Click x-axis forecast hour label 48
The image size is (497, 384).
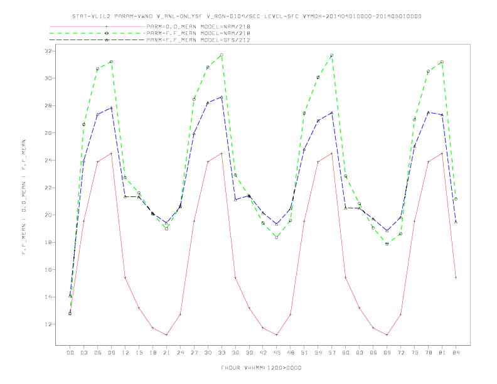click(291, 353)
